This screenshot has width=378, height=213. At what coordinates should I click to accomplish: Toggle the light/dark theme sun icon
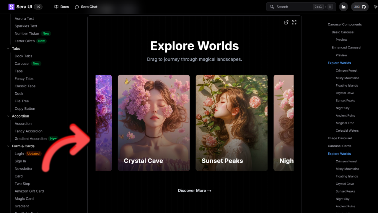point(376,7)
